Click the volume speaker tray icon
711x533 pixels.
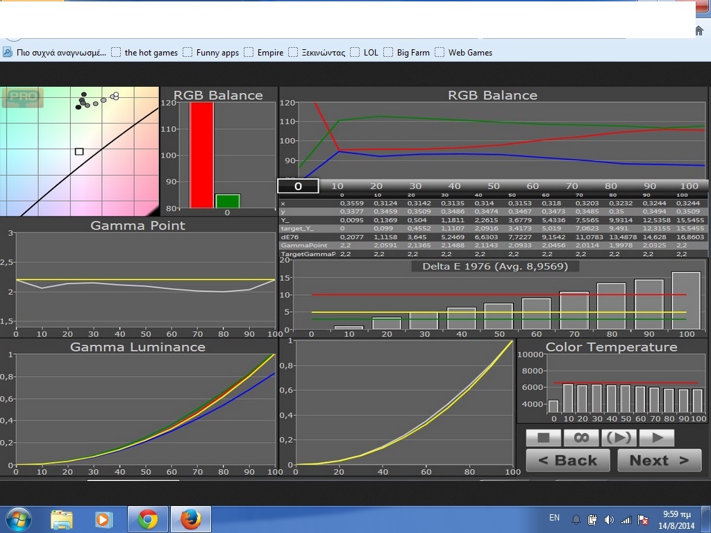click(609, 520)
